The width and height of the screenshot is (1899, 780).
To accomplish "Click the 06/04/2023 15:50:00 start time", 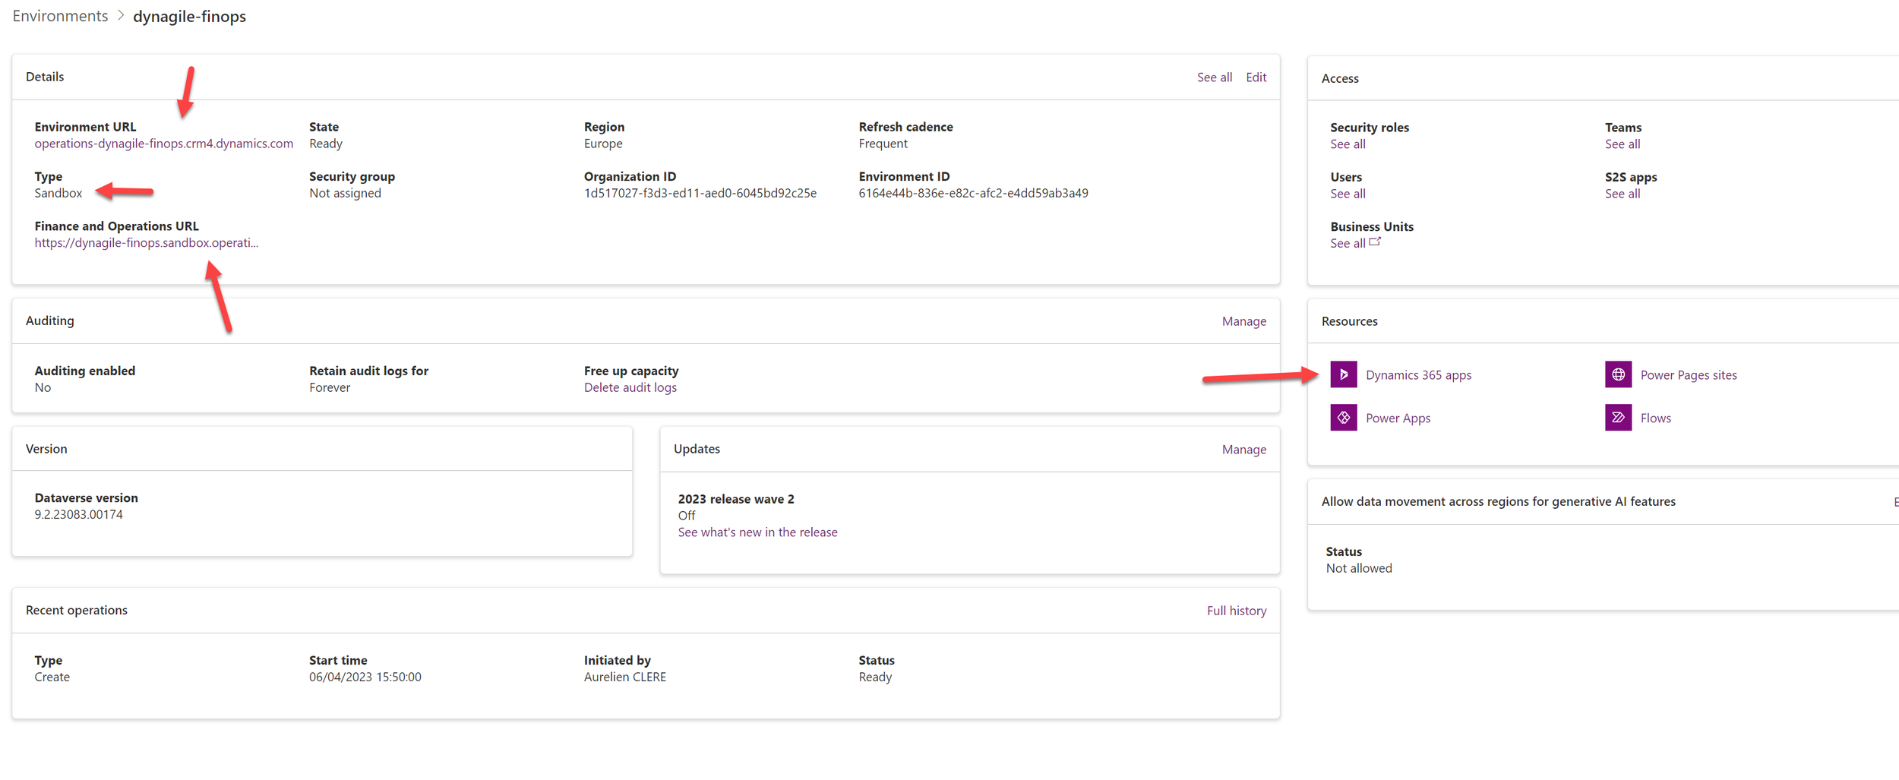I will point(365,677).
